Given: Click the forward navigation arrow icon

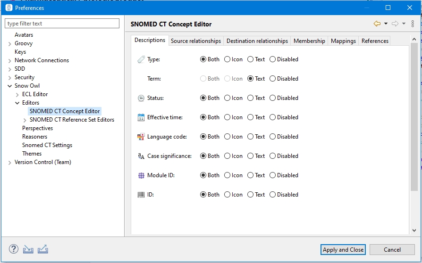Looking at the screenshot, I should [395, 24].
